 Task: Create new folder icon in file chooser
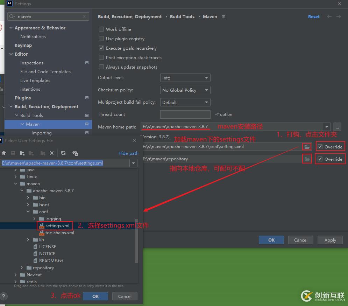coord(43,153)
